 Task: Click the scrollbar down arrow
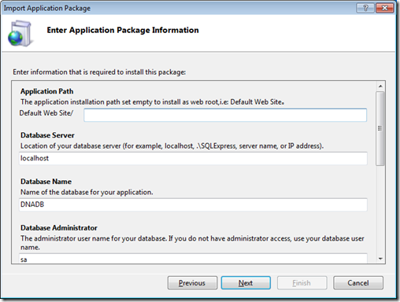[380, 259]
